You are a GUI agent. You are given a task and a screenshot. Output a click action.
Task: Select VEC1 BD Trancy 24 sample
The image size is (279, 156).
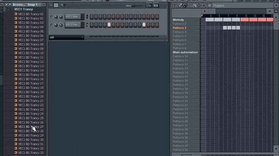(x=31, y=114)
